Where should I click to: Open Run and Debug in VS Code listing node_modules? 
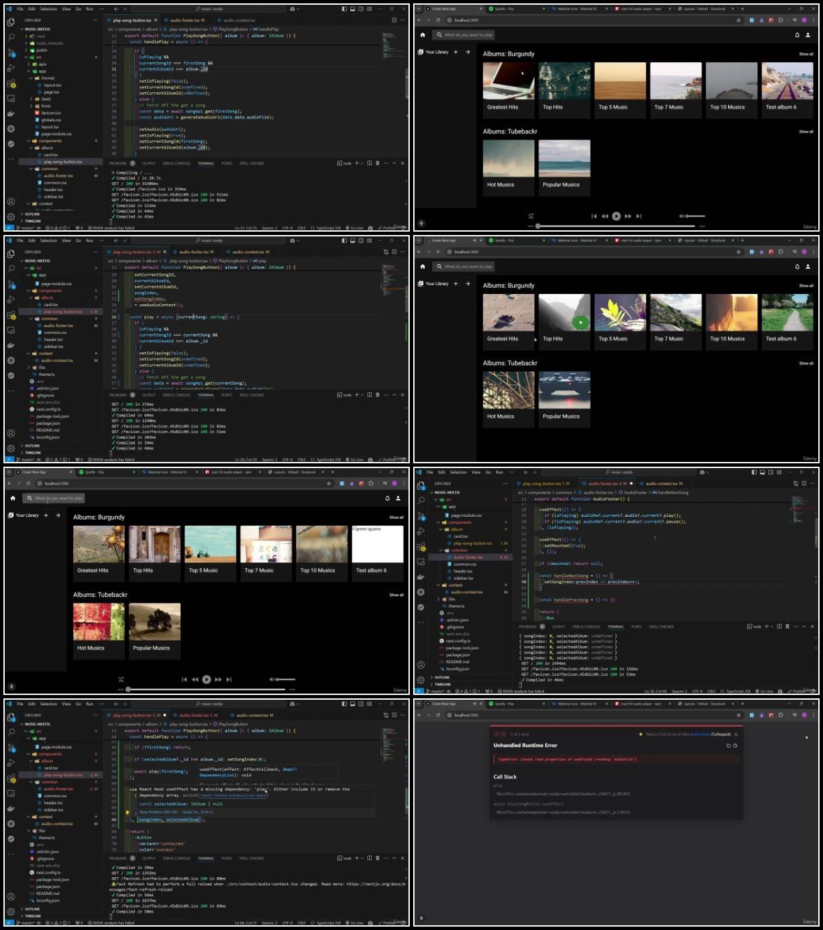[11, 68]
